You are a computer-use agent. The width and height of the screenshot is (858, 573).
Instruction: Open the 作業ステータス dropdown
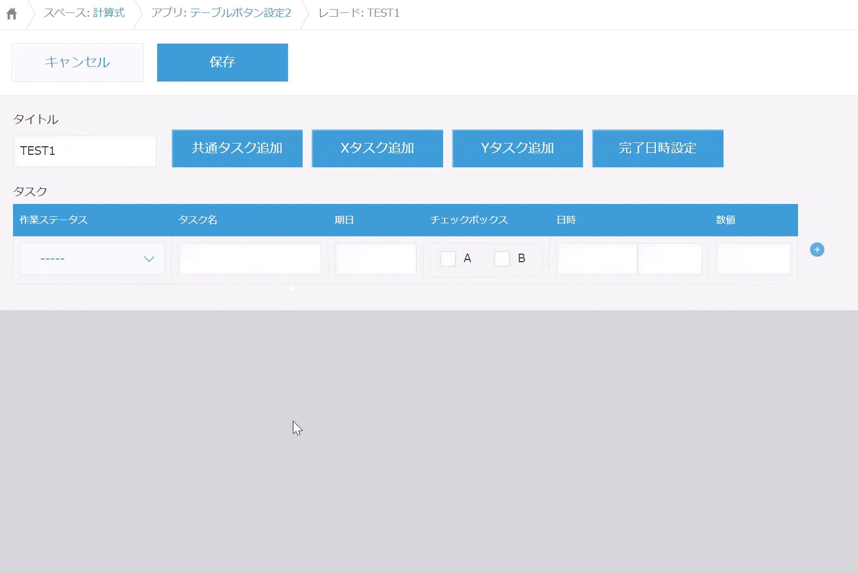point(92,259)
